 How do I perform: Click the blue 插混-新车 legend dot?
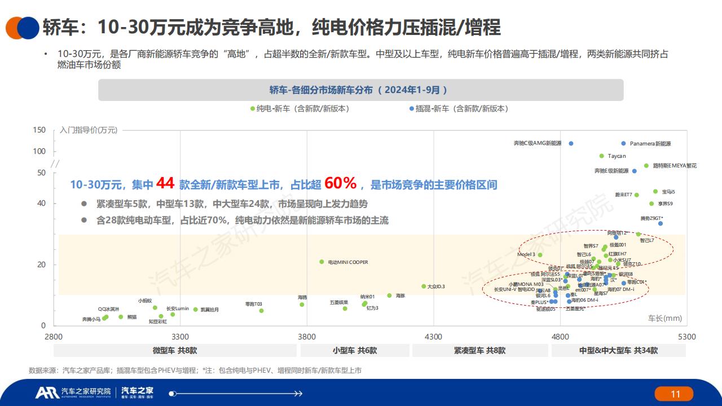(412, 109)
